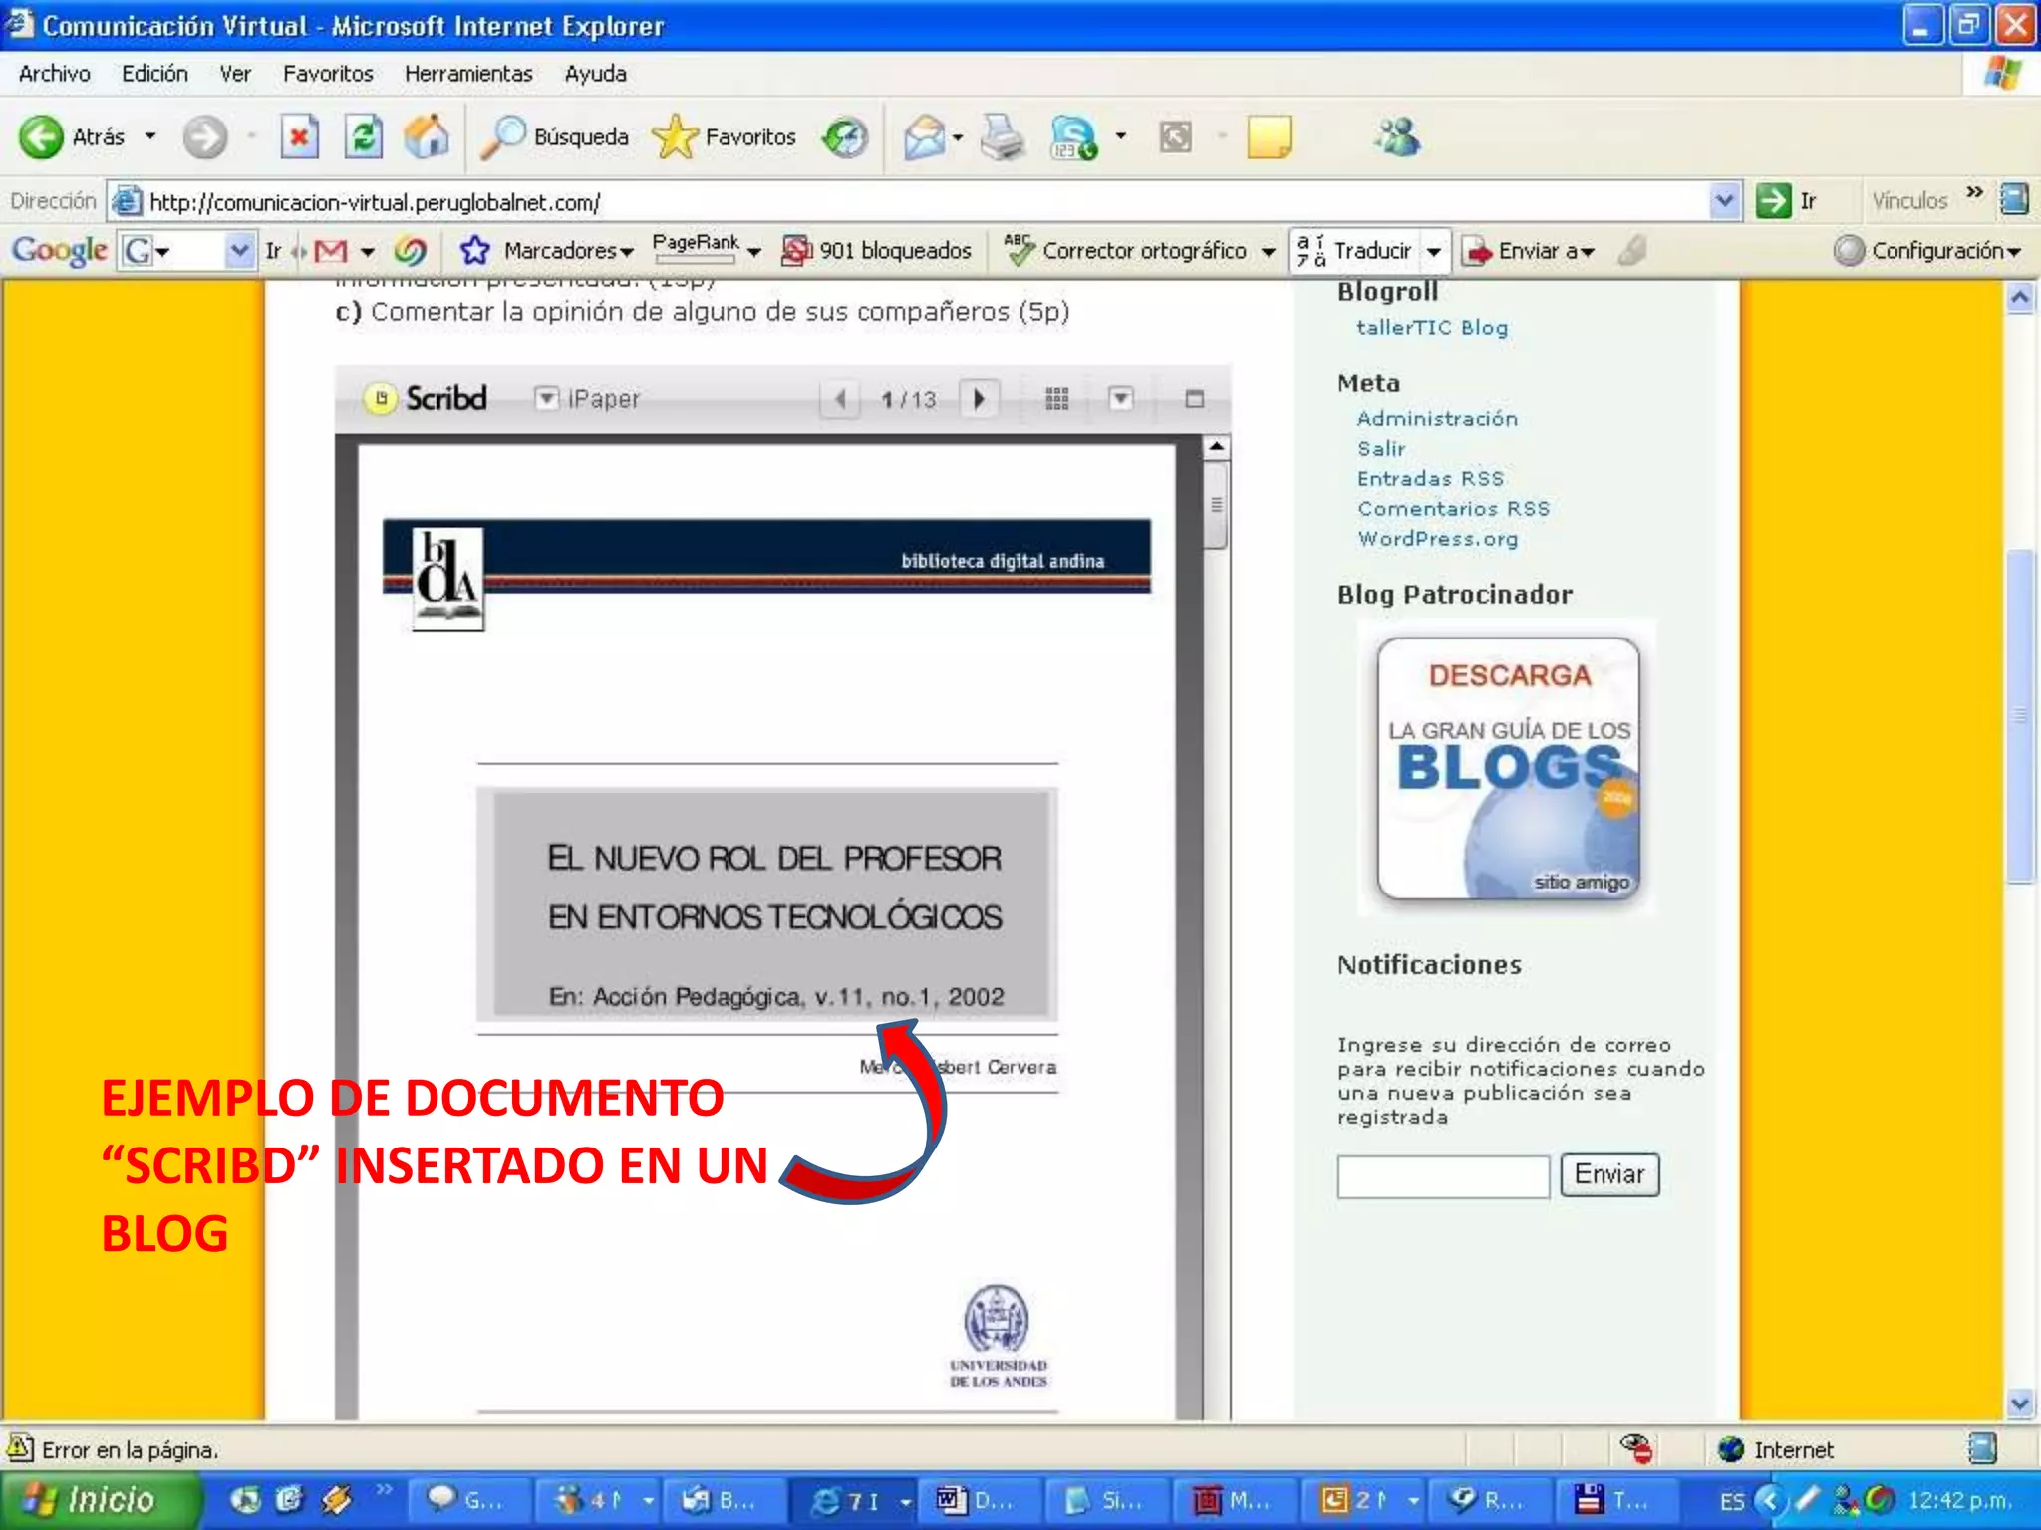Open the Herramientas menu
The height and width of the screenshot is (1530, 2041).
point(468,74)
